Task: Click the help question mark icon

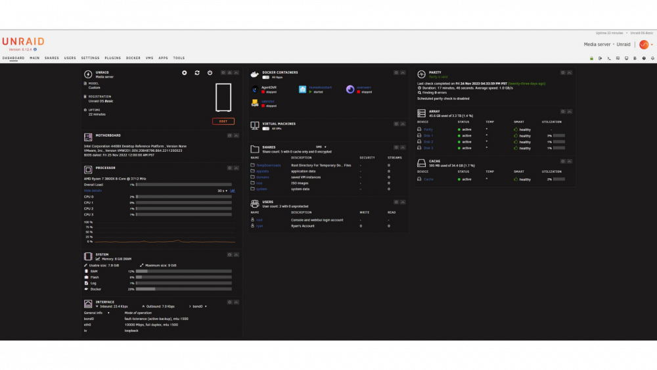Action: tap(644, 58)
